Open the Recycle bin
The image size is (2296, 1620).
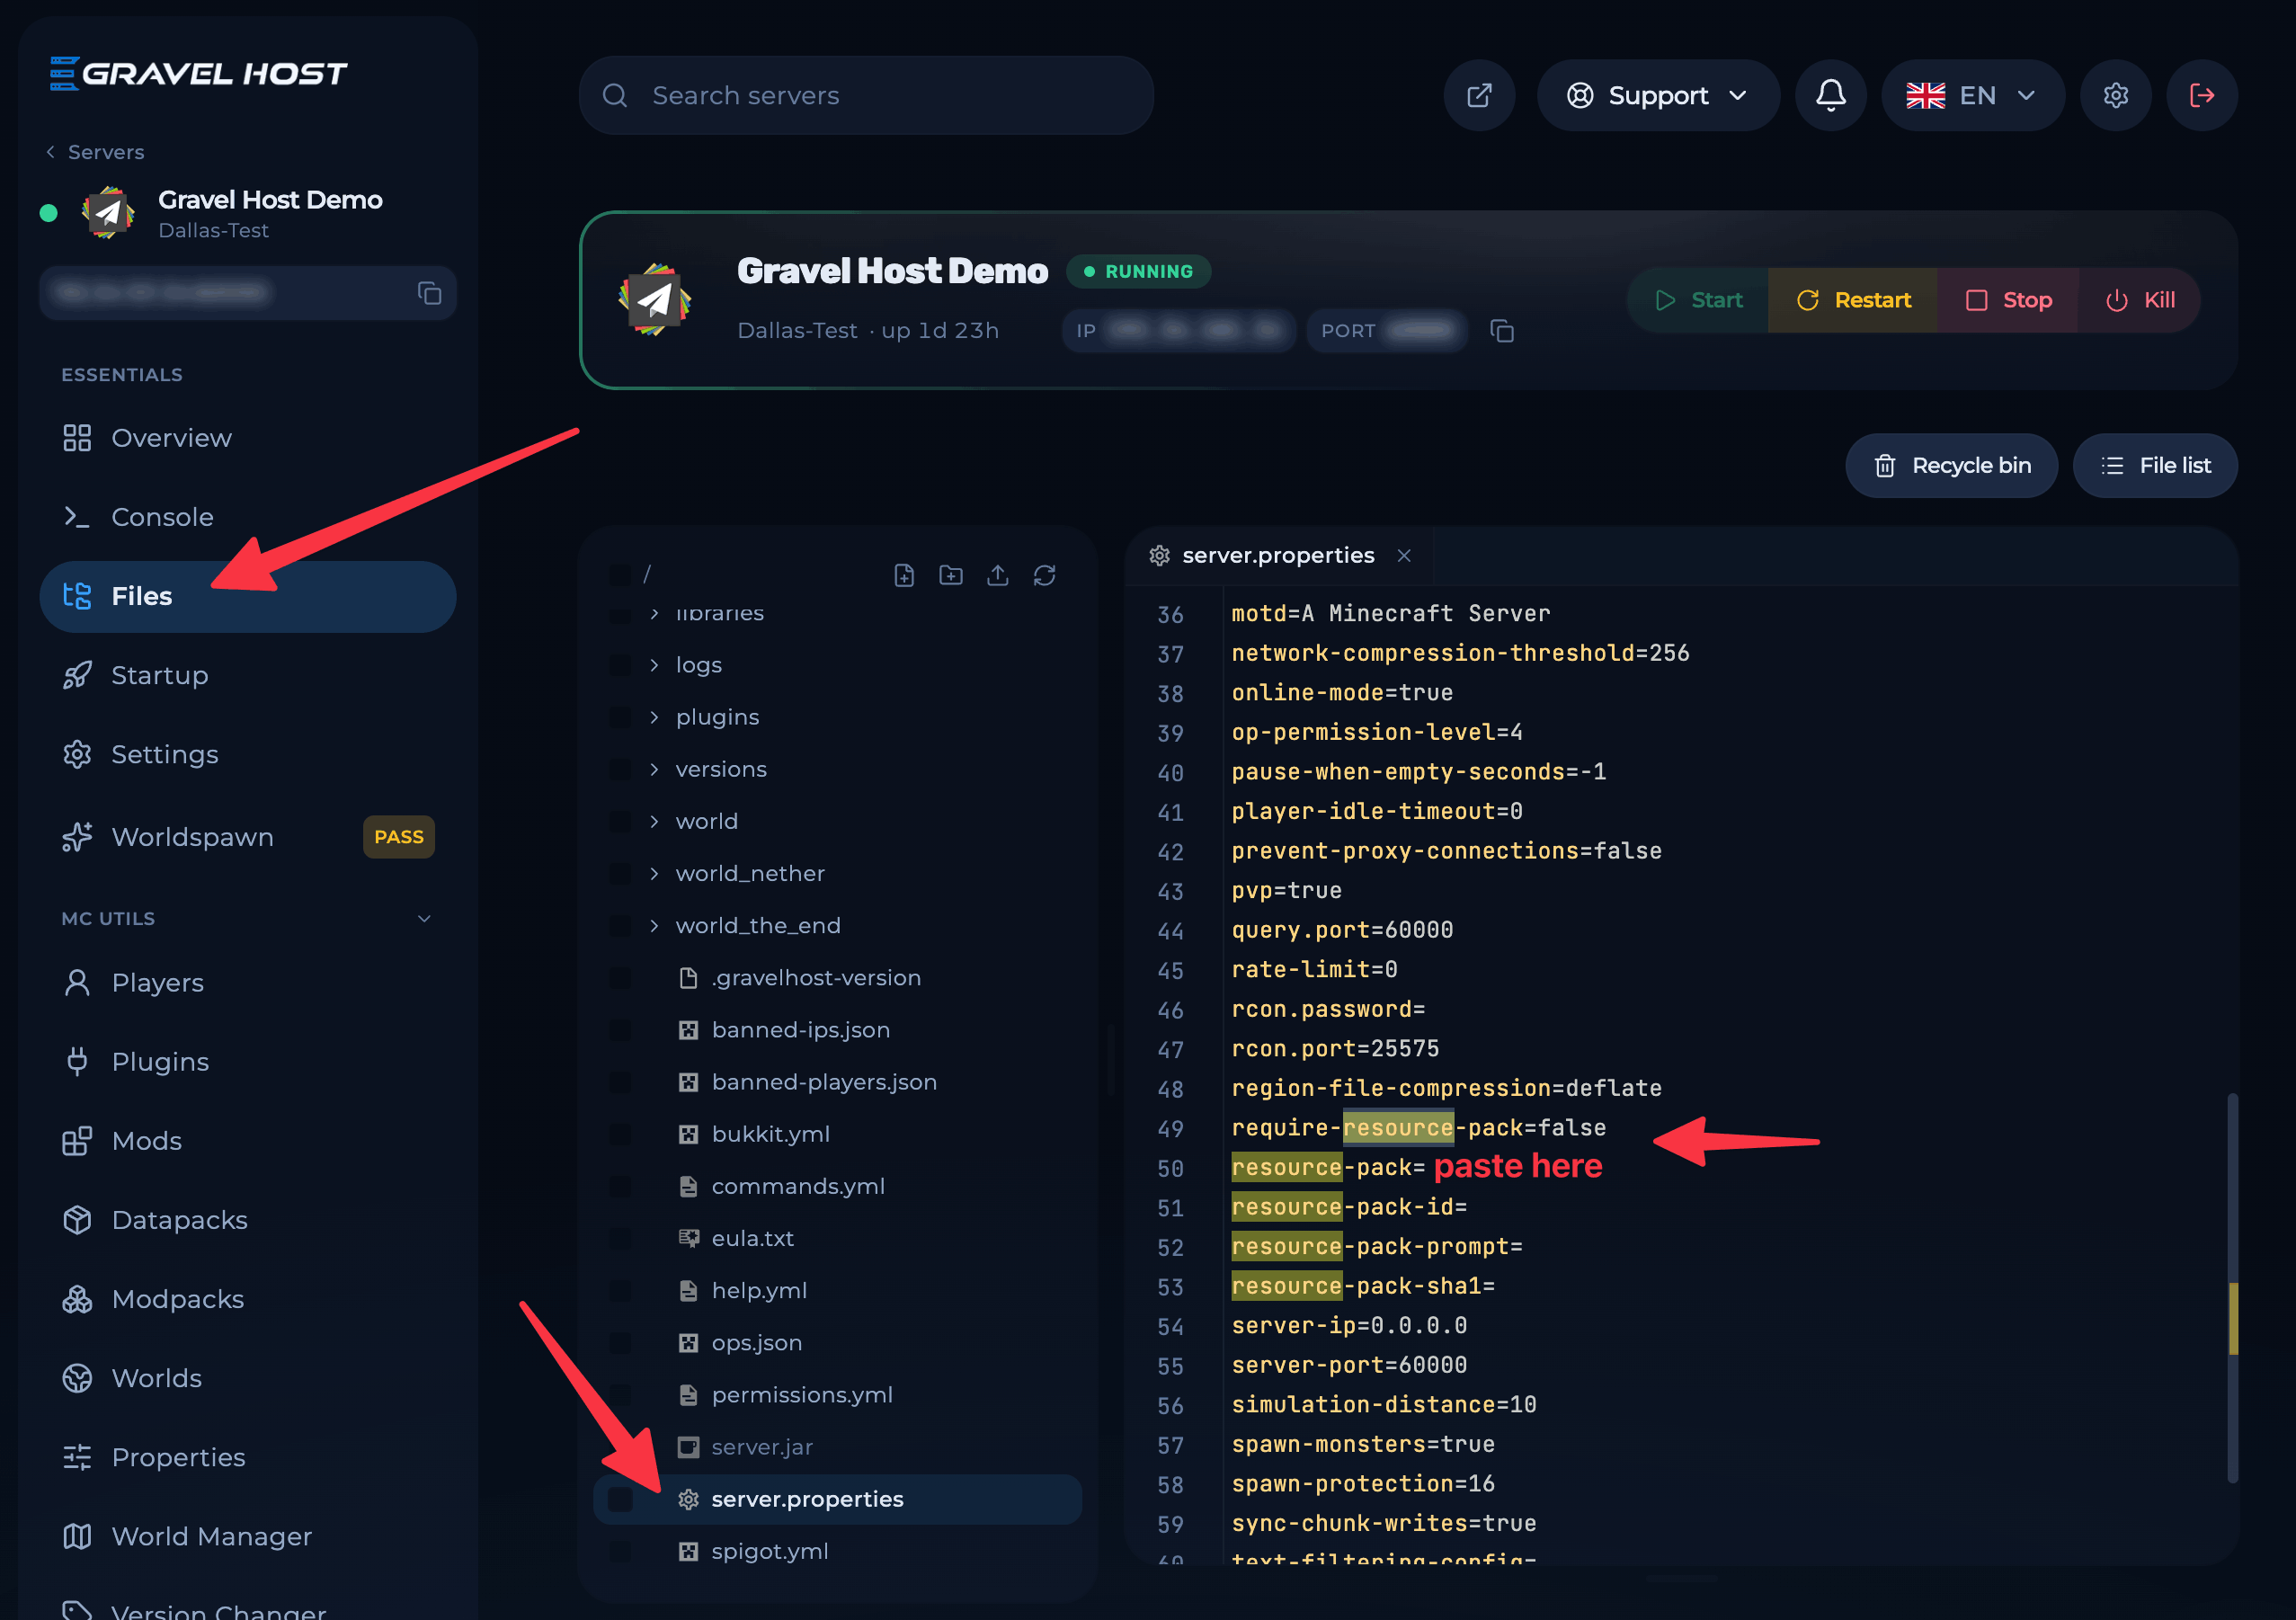(x=1951, y=466)
